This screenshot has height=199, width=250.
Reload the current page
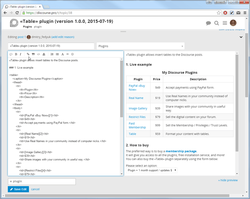click(x=17, y=13)
